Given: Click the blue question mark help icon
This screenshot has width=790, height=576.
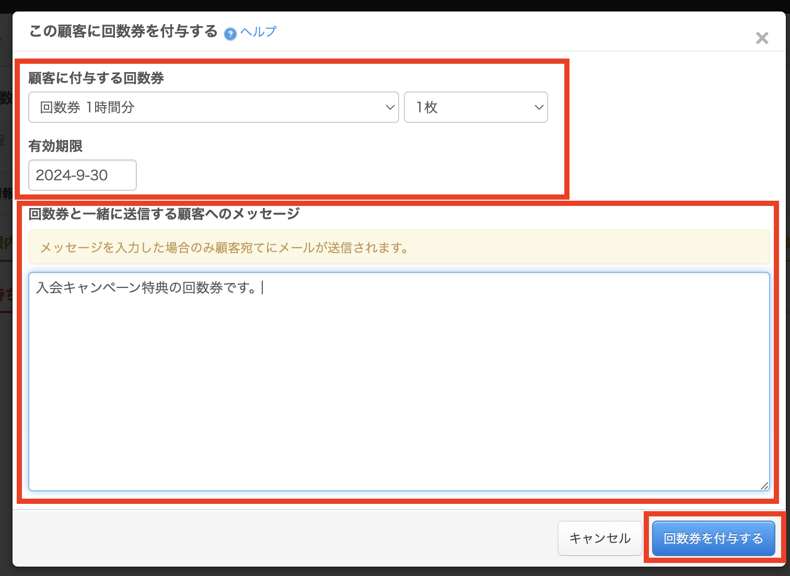Looking at the screenshot, I should point(230,34).
